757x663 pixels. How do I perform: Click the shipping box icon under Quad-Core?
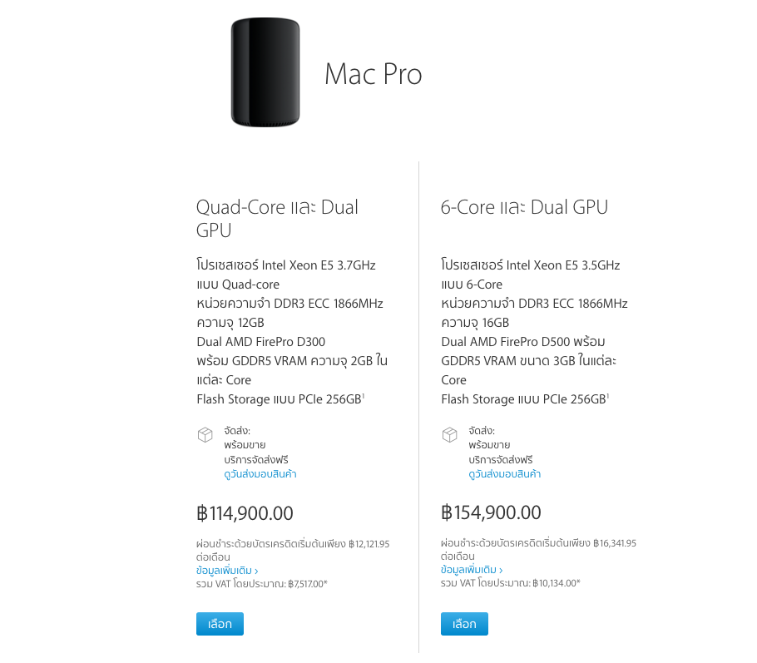pyautogui.click(x=205, y=435)
